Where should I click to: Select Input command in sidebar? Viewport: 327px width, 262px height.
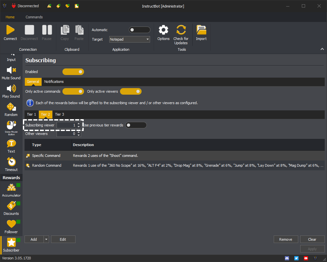(11, 58)
